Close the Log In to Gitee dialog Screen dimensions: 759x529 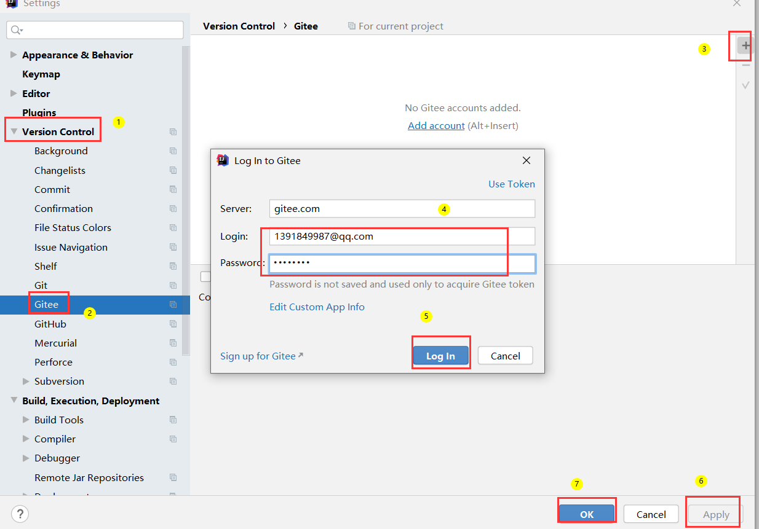[526, 160]
